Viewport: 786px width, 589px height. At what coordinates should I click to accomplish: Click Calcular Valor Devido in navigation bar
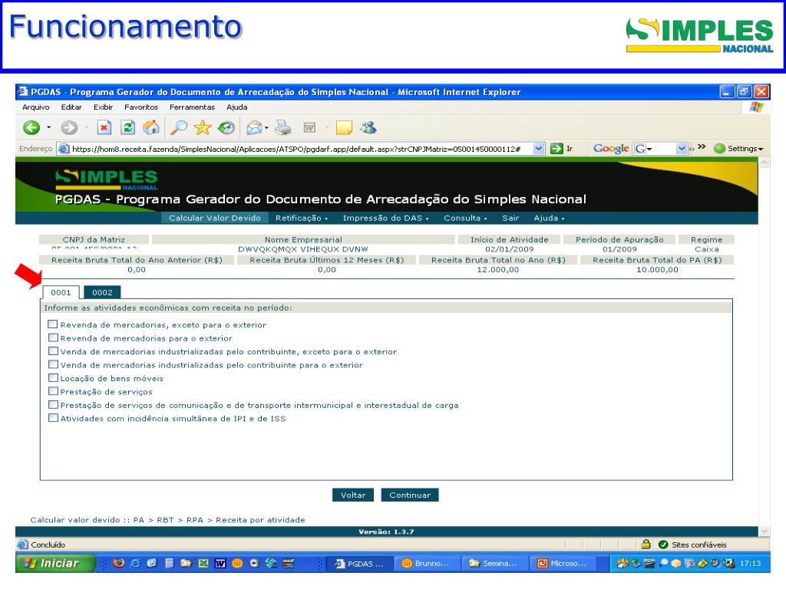point(215,218)
